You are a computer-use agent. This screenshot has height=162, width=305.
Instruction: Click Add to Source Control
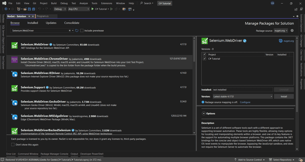coord(250,160)
